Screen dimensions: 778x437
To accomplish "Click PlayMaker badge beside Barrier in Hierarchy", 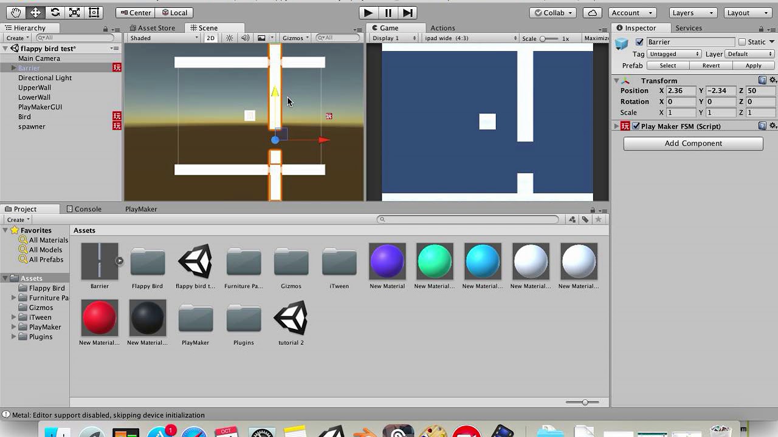I will coord(117,67).
